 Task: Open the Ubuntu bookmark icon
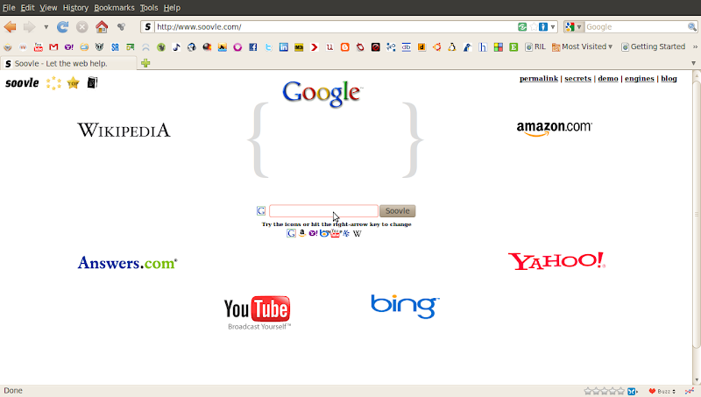tap(436, 46)
